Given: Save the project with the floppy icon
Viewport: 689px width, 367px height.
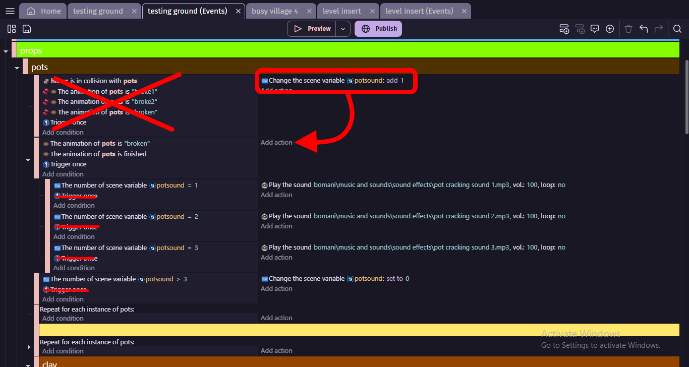Looking at the screenshot, I should [x=26, y=29].
